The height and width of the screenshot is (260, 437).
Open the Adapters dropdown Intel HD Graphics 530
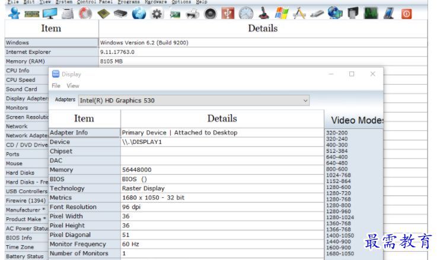point(194,101)
